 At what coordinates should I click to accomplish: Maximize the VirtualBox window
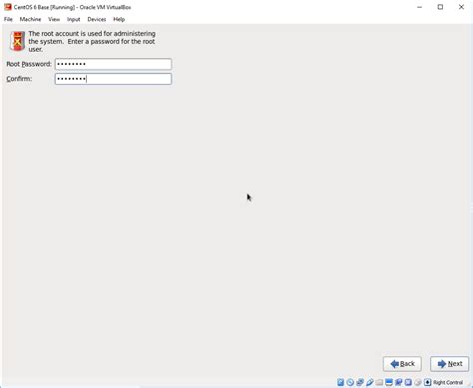click(x=440, y=7)
